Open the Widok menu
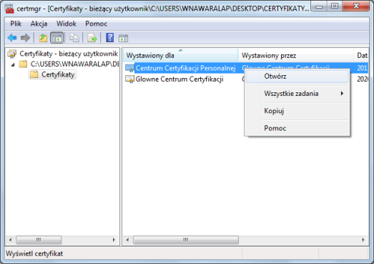This screenshot has width=374, height=264. pyautogui.click(x=67, y=24)
